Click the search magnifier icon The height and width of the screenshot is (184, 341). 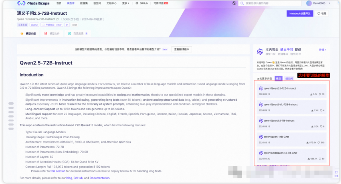(x=242, y=3)
